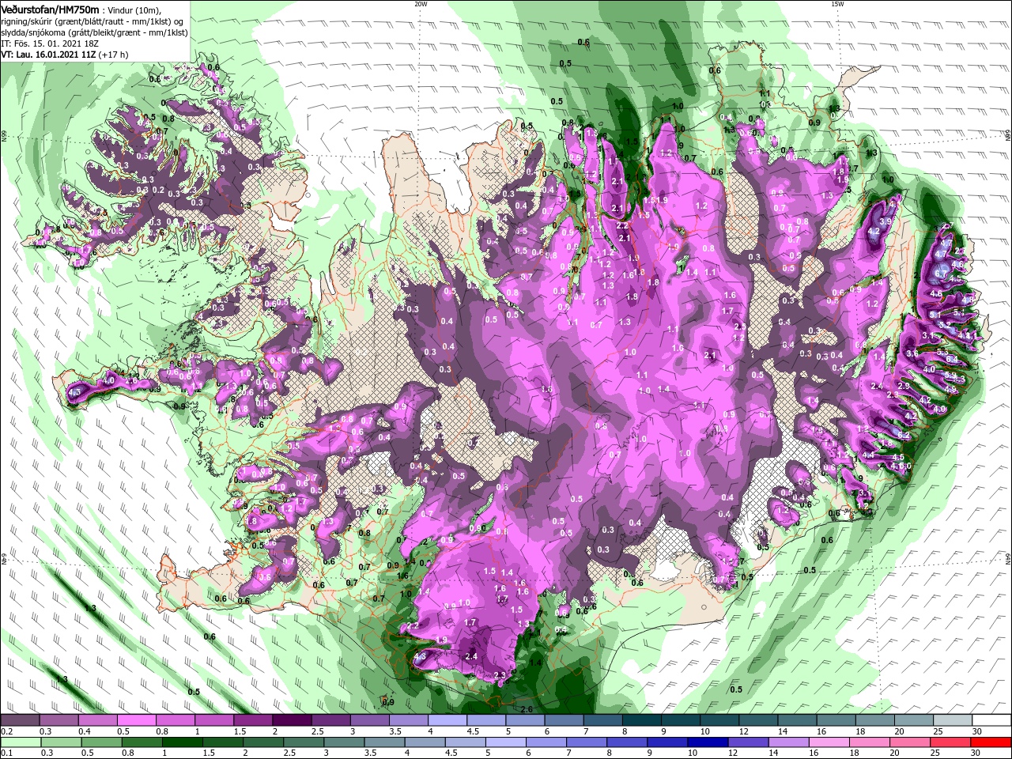Select light grey snow swatch starting at 25
The image size is (1012, 759).
tap(952, 720)
